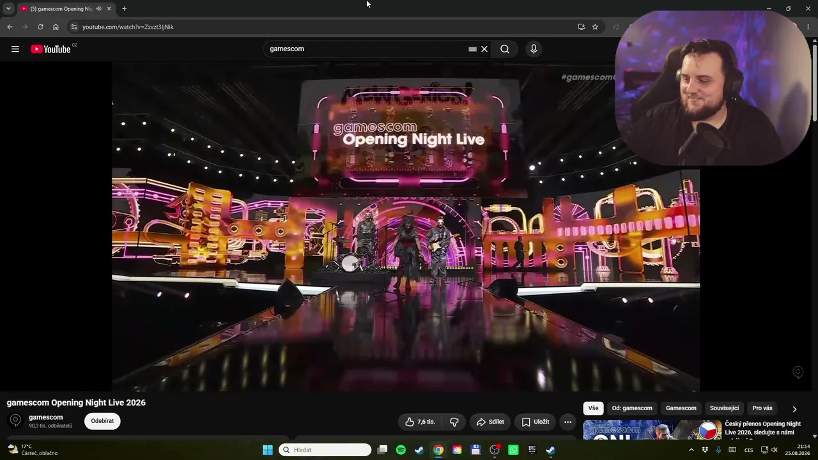Screen dimensions: 818x460
Task: Bookmark this page with the star
Action: 595,27
